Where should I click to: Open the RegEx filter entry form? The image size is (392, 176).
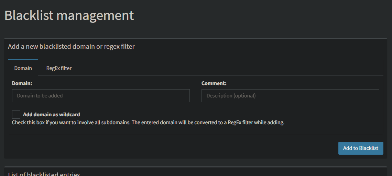click(59, 68)
